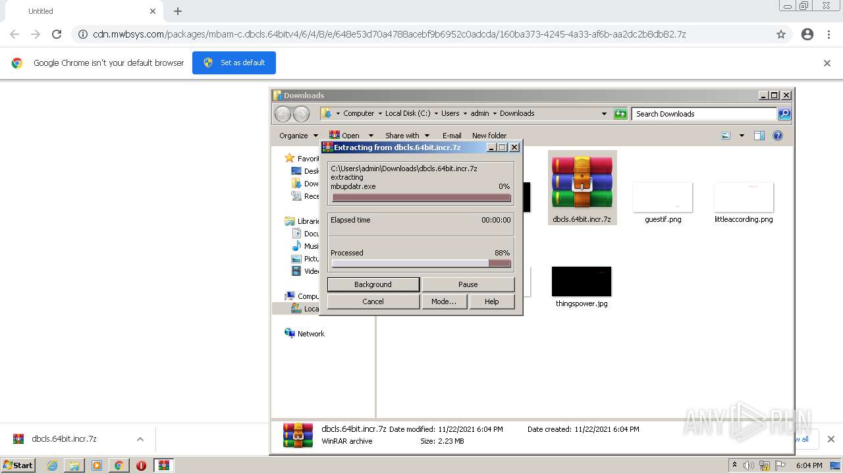Dismiss the default browser infobar
Image resolution: width=843 pixels, height=474 pixels.
827,63
